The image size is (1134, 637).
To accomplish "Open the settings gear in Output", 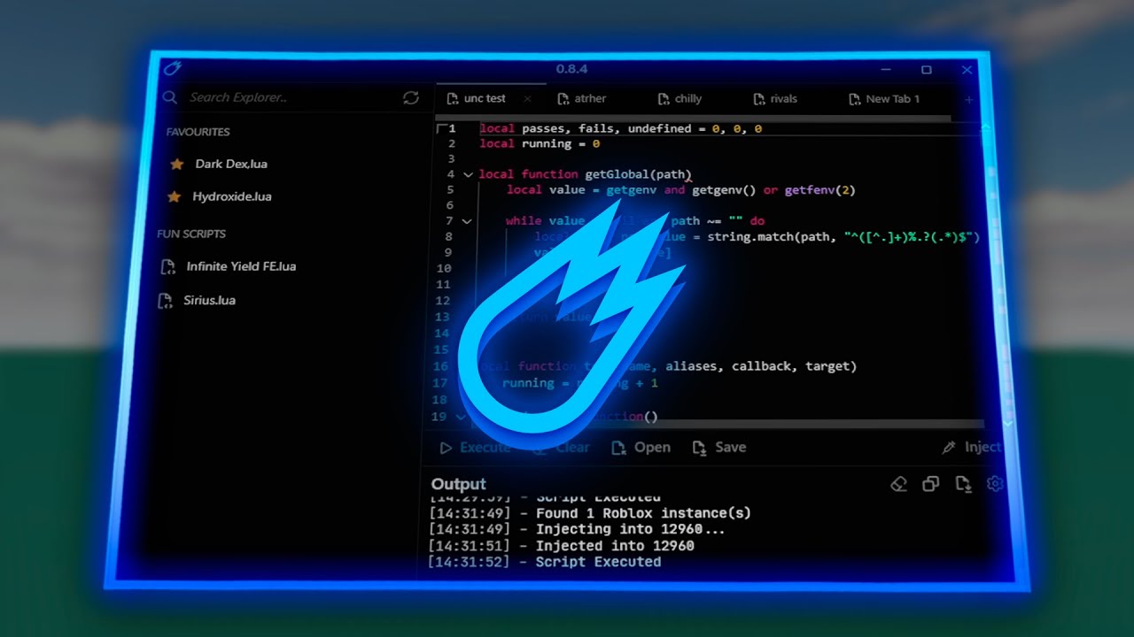I will 995,484.
